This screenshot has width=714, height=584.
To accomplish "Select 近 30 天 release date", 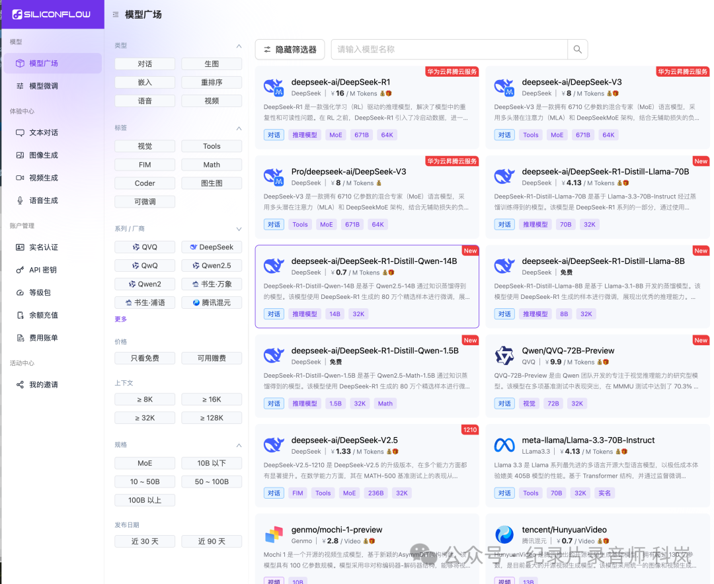I will point(145,541).
